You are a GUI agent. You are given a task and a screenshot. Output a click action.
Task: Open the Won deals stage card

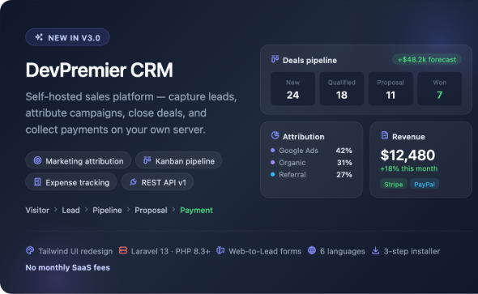440,88
